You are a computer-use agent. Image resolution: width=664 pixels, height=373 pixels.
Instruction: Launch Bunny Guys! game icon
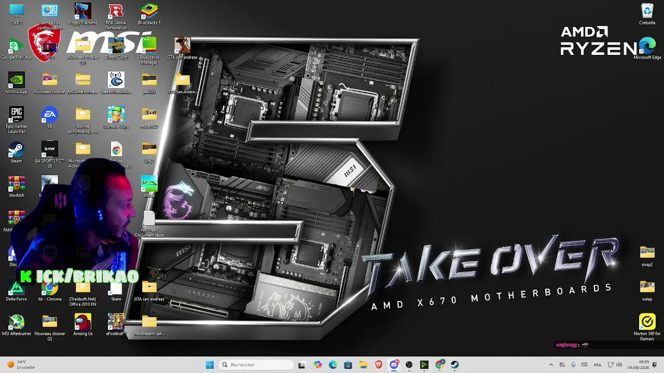pyautogui.click(x=116, y=49)
